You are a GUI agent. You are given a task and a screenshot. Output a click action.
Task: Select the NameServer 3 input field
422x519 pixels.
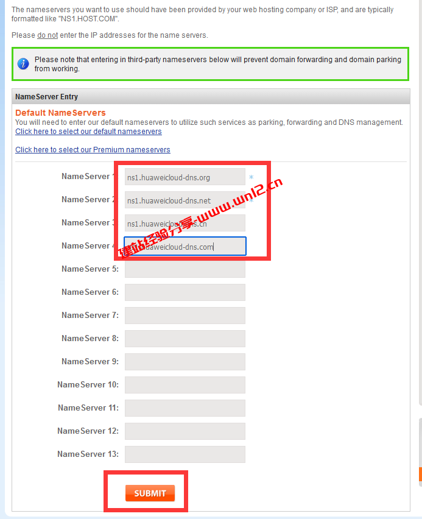tap(185, 223)
